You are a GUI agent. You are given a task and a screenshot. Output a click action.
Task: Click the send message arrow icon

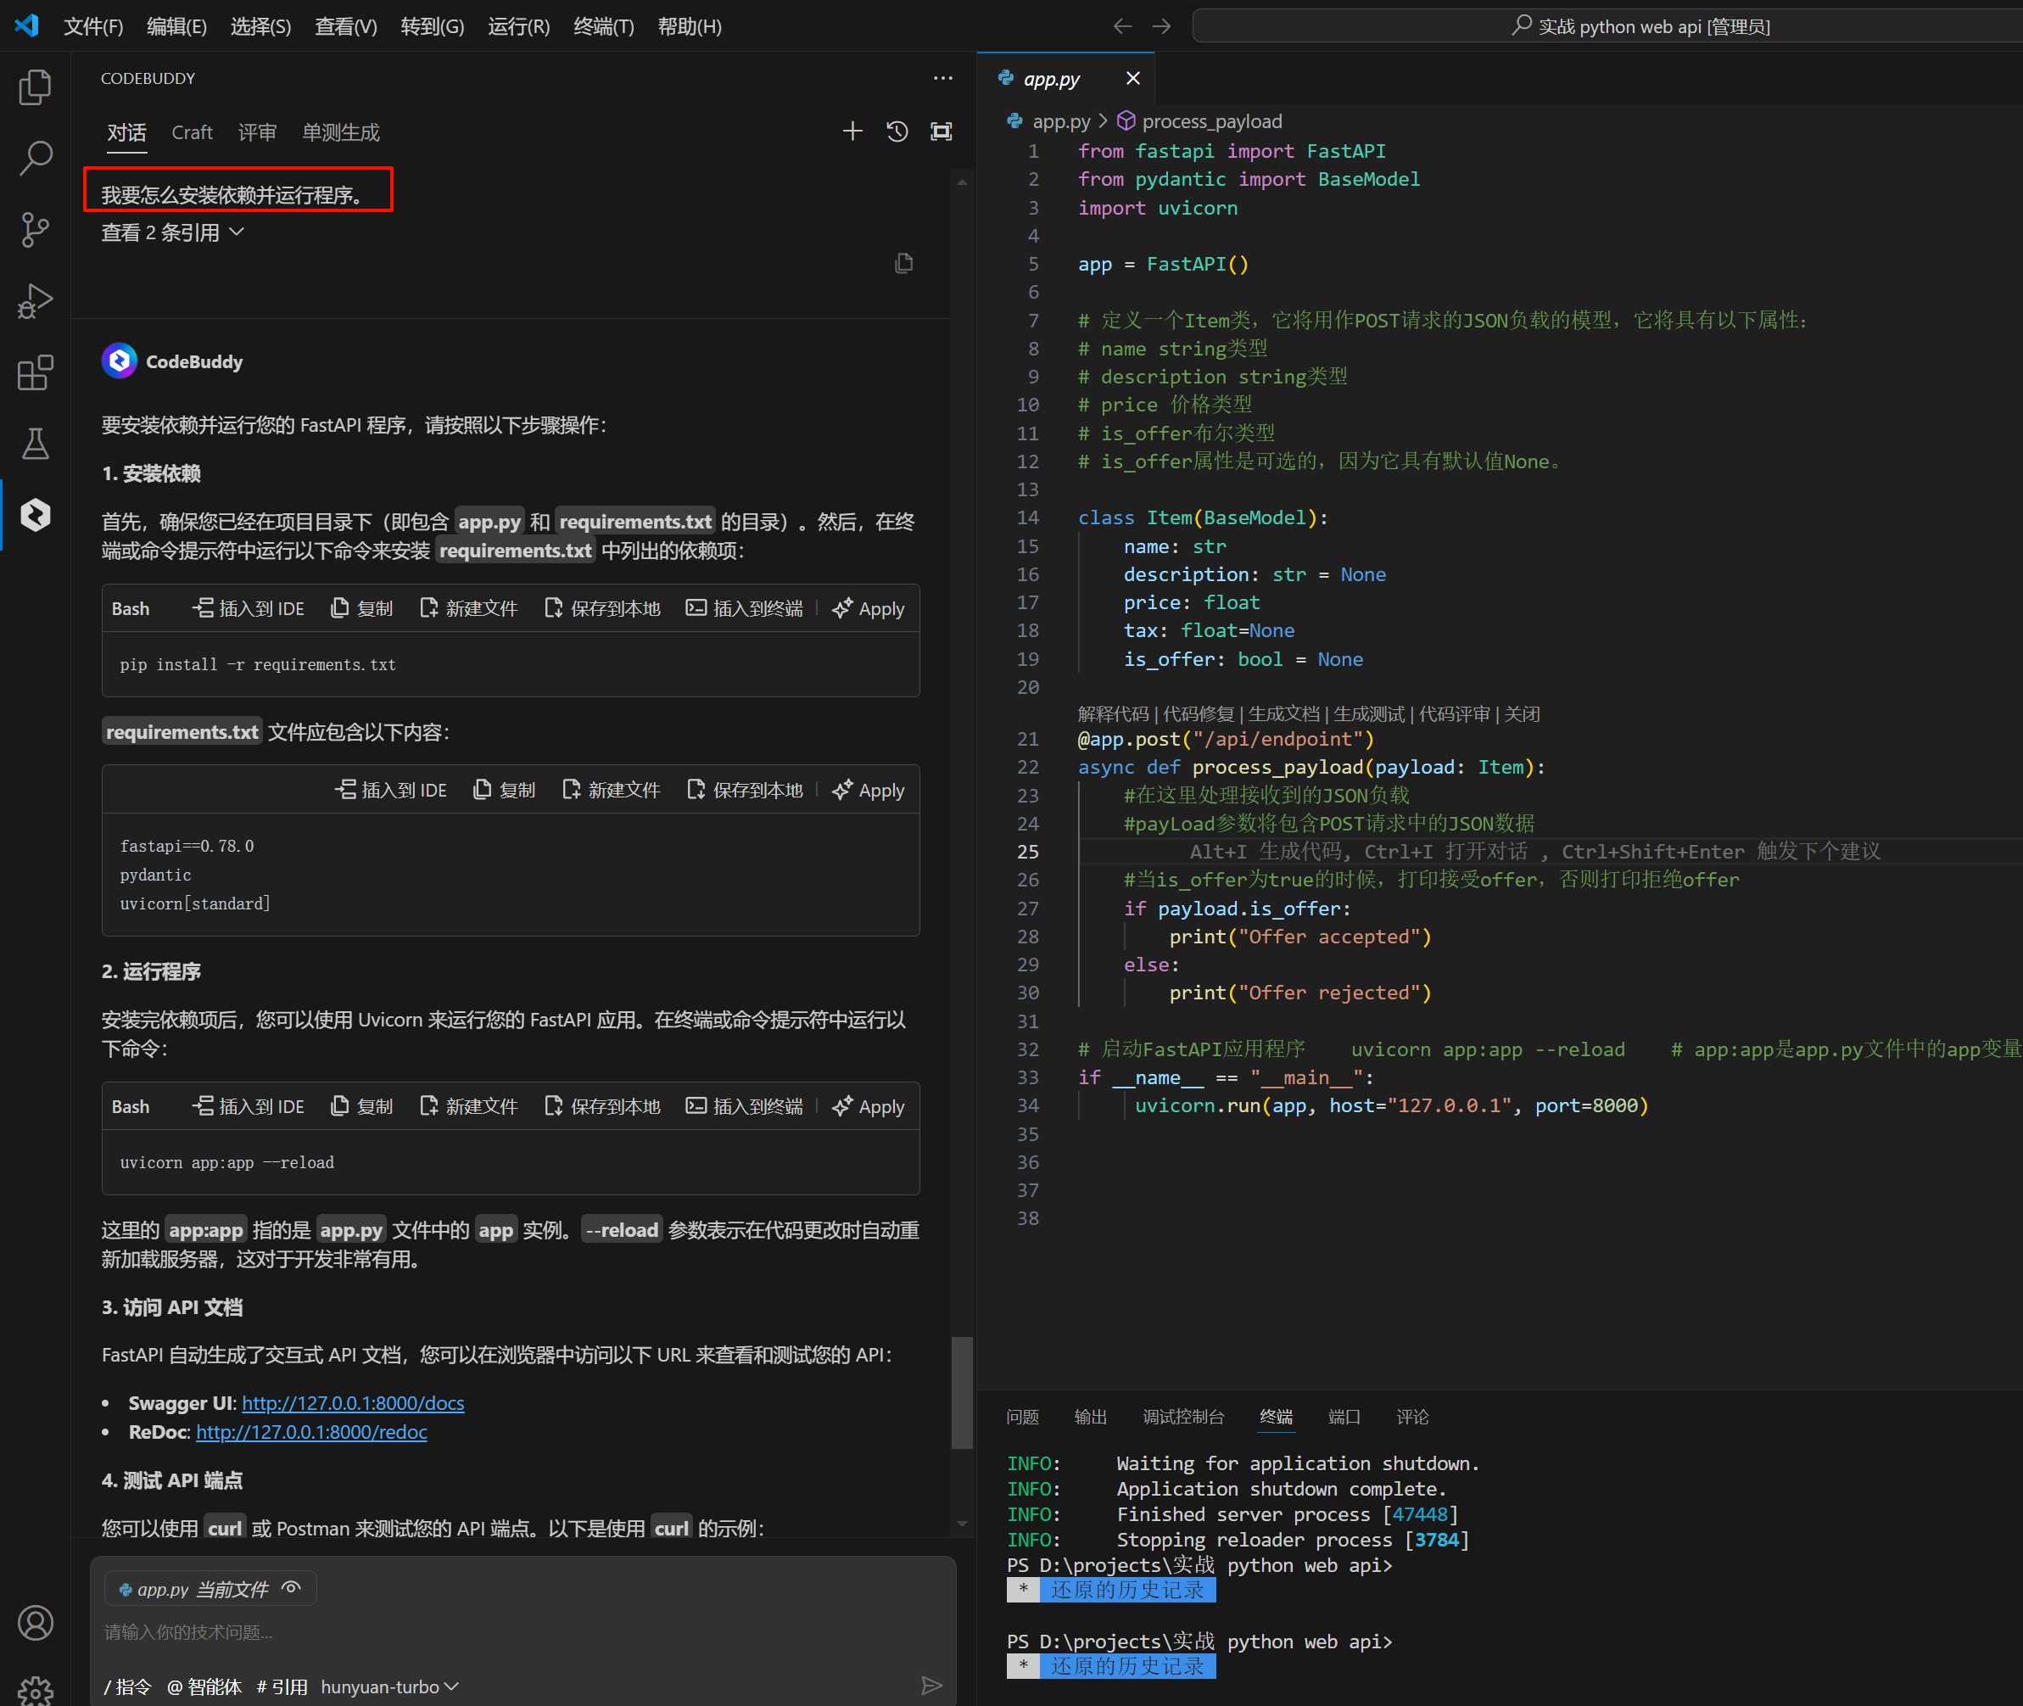point(930,1686)
